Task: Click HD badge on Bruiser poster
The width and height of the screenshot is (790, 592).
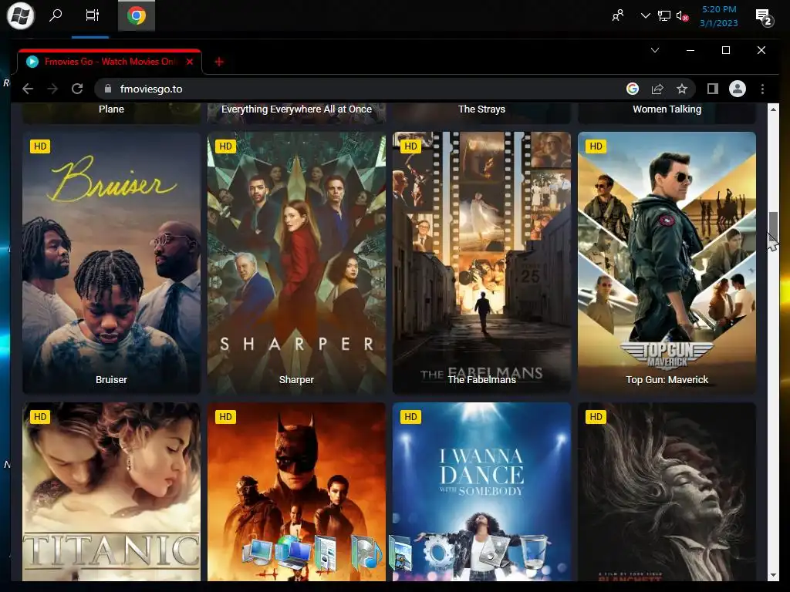Action: tap(40, 146)
